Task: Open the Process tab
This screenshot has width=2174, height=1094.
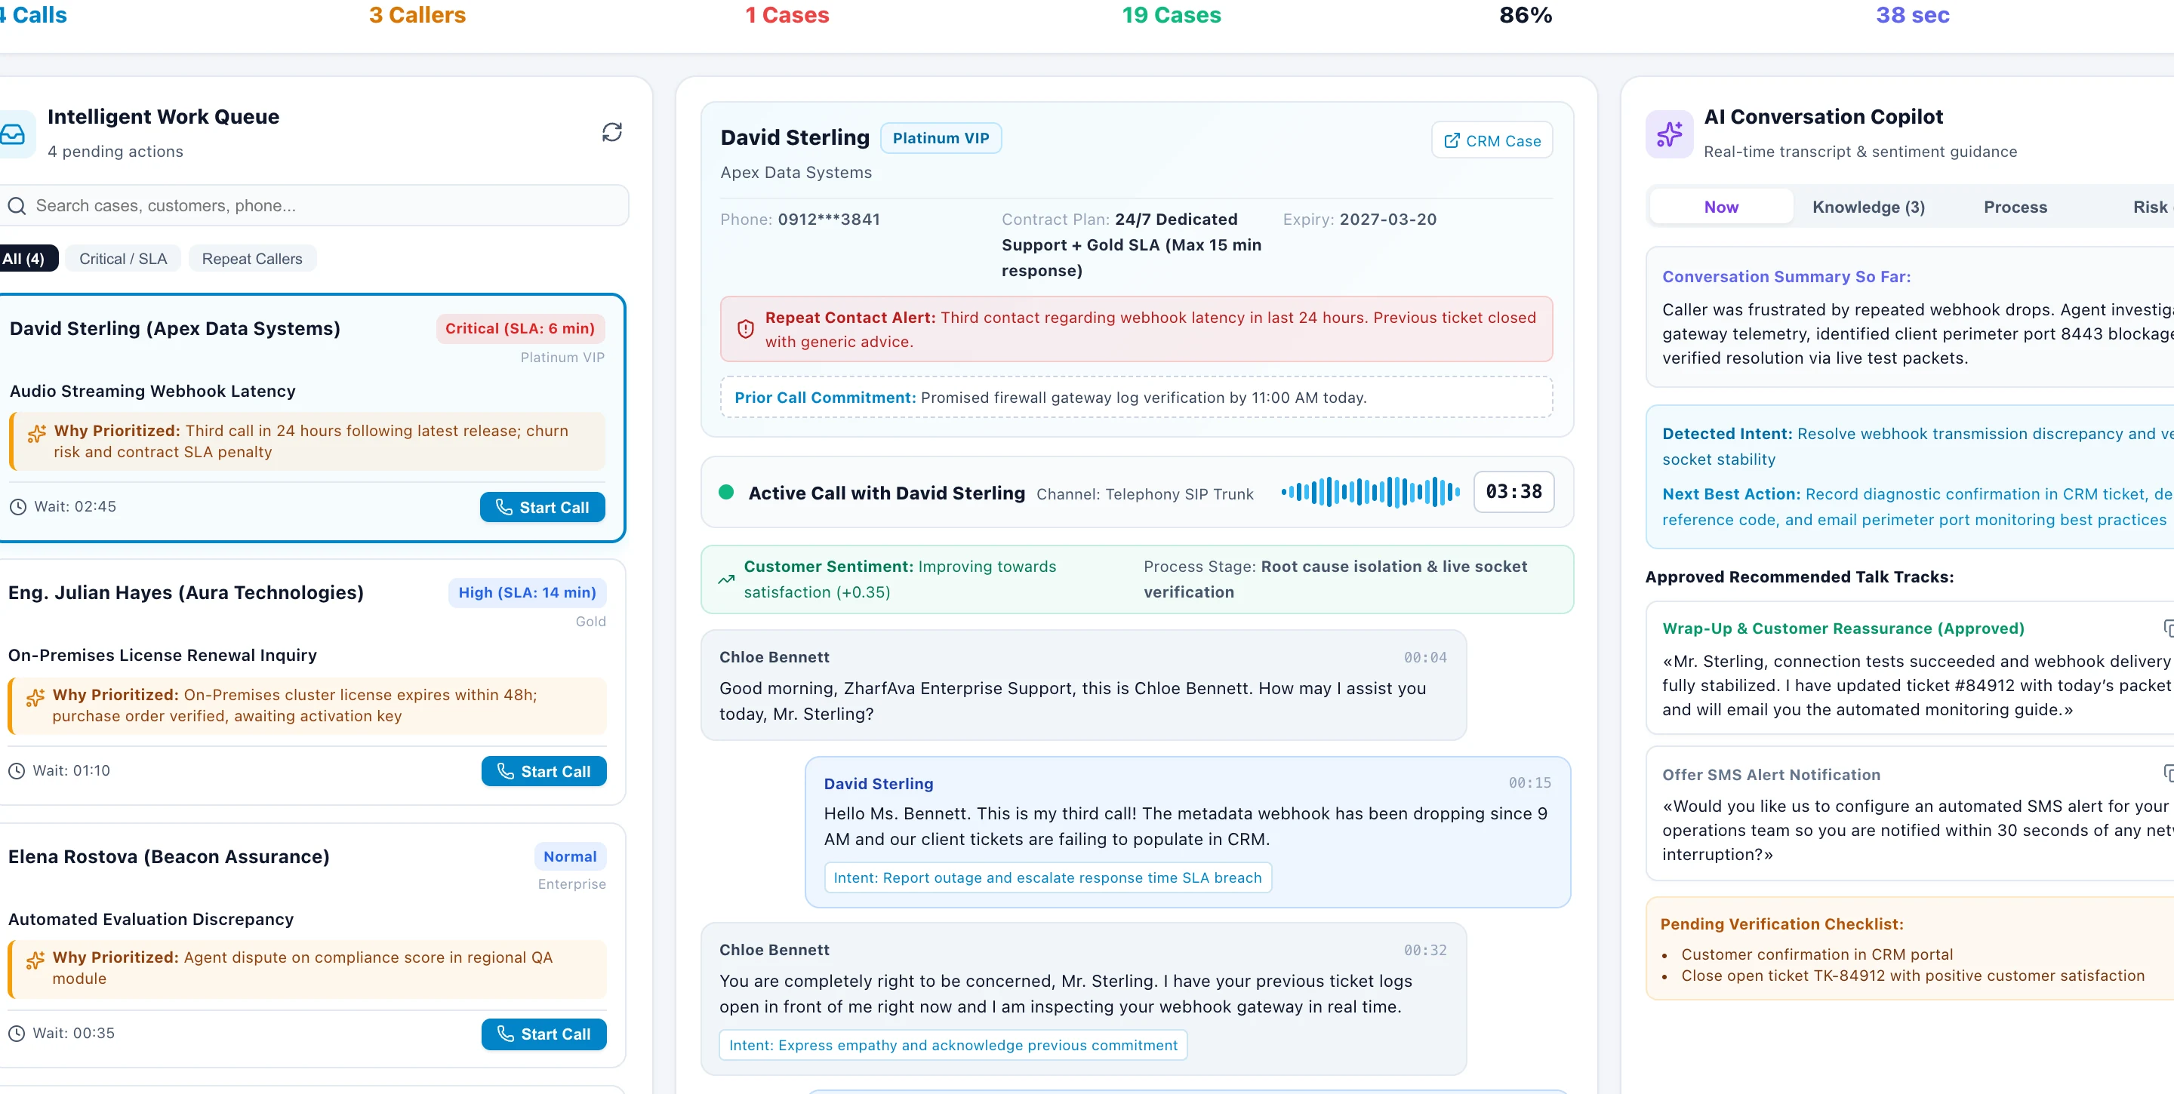Action: click(2015, 207)
